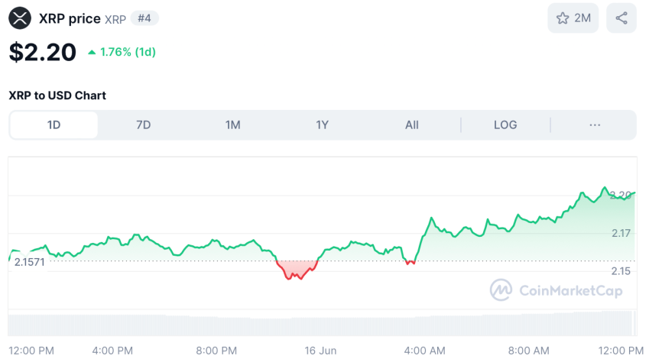649x359 pixels.
Task: Click the 8:00 PM time axis label
Action: (x=216, y=351)
